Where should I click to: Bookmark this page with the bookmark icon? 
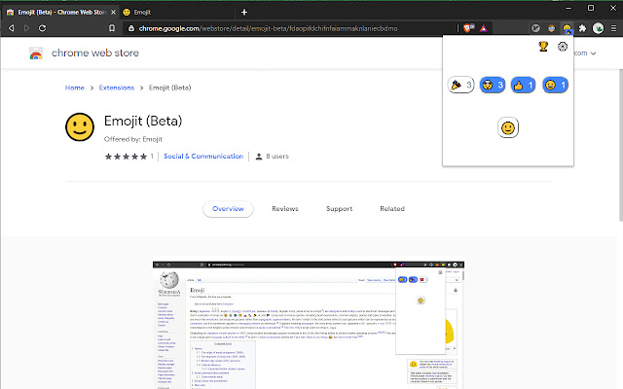click(x=112, y=28)
